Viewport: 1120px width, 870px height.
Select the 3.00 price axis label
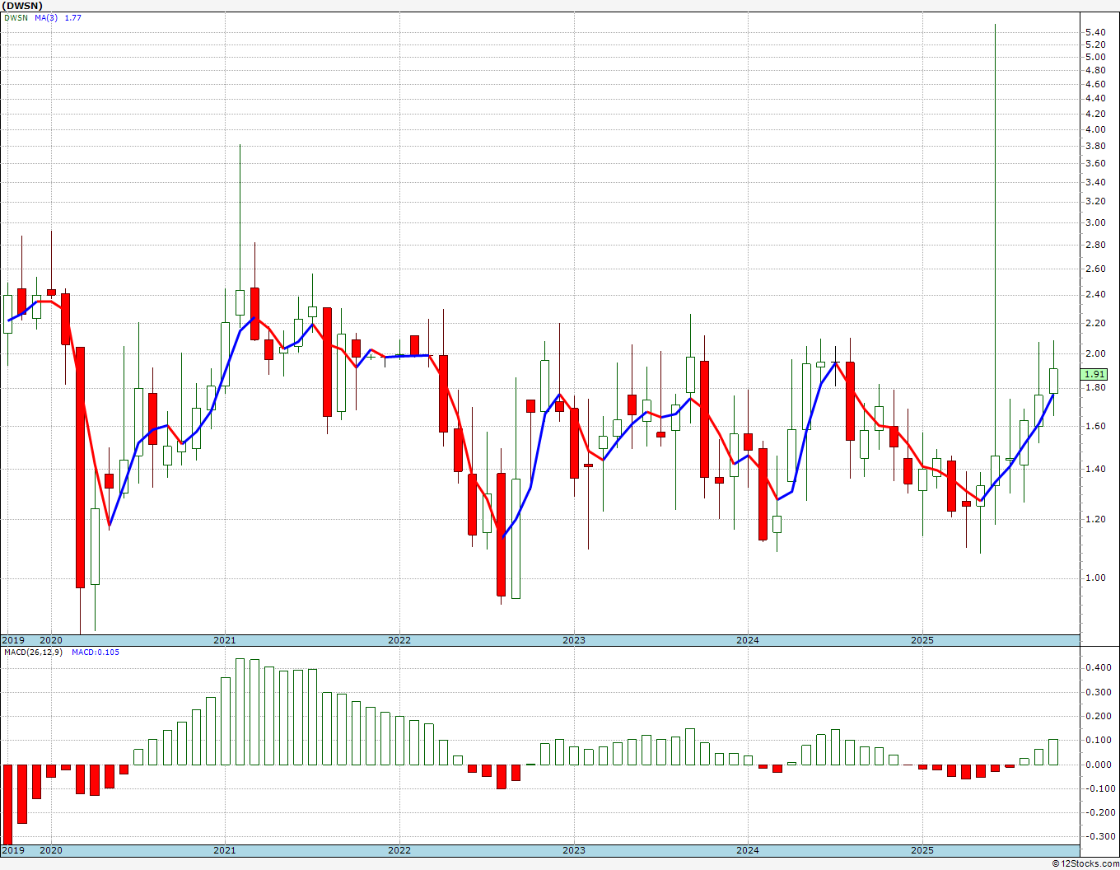1095,222
